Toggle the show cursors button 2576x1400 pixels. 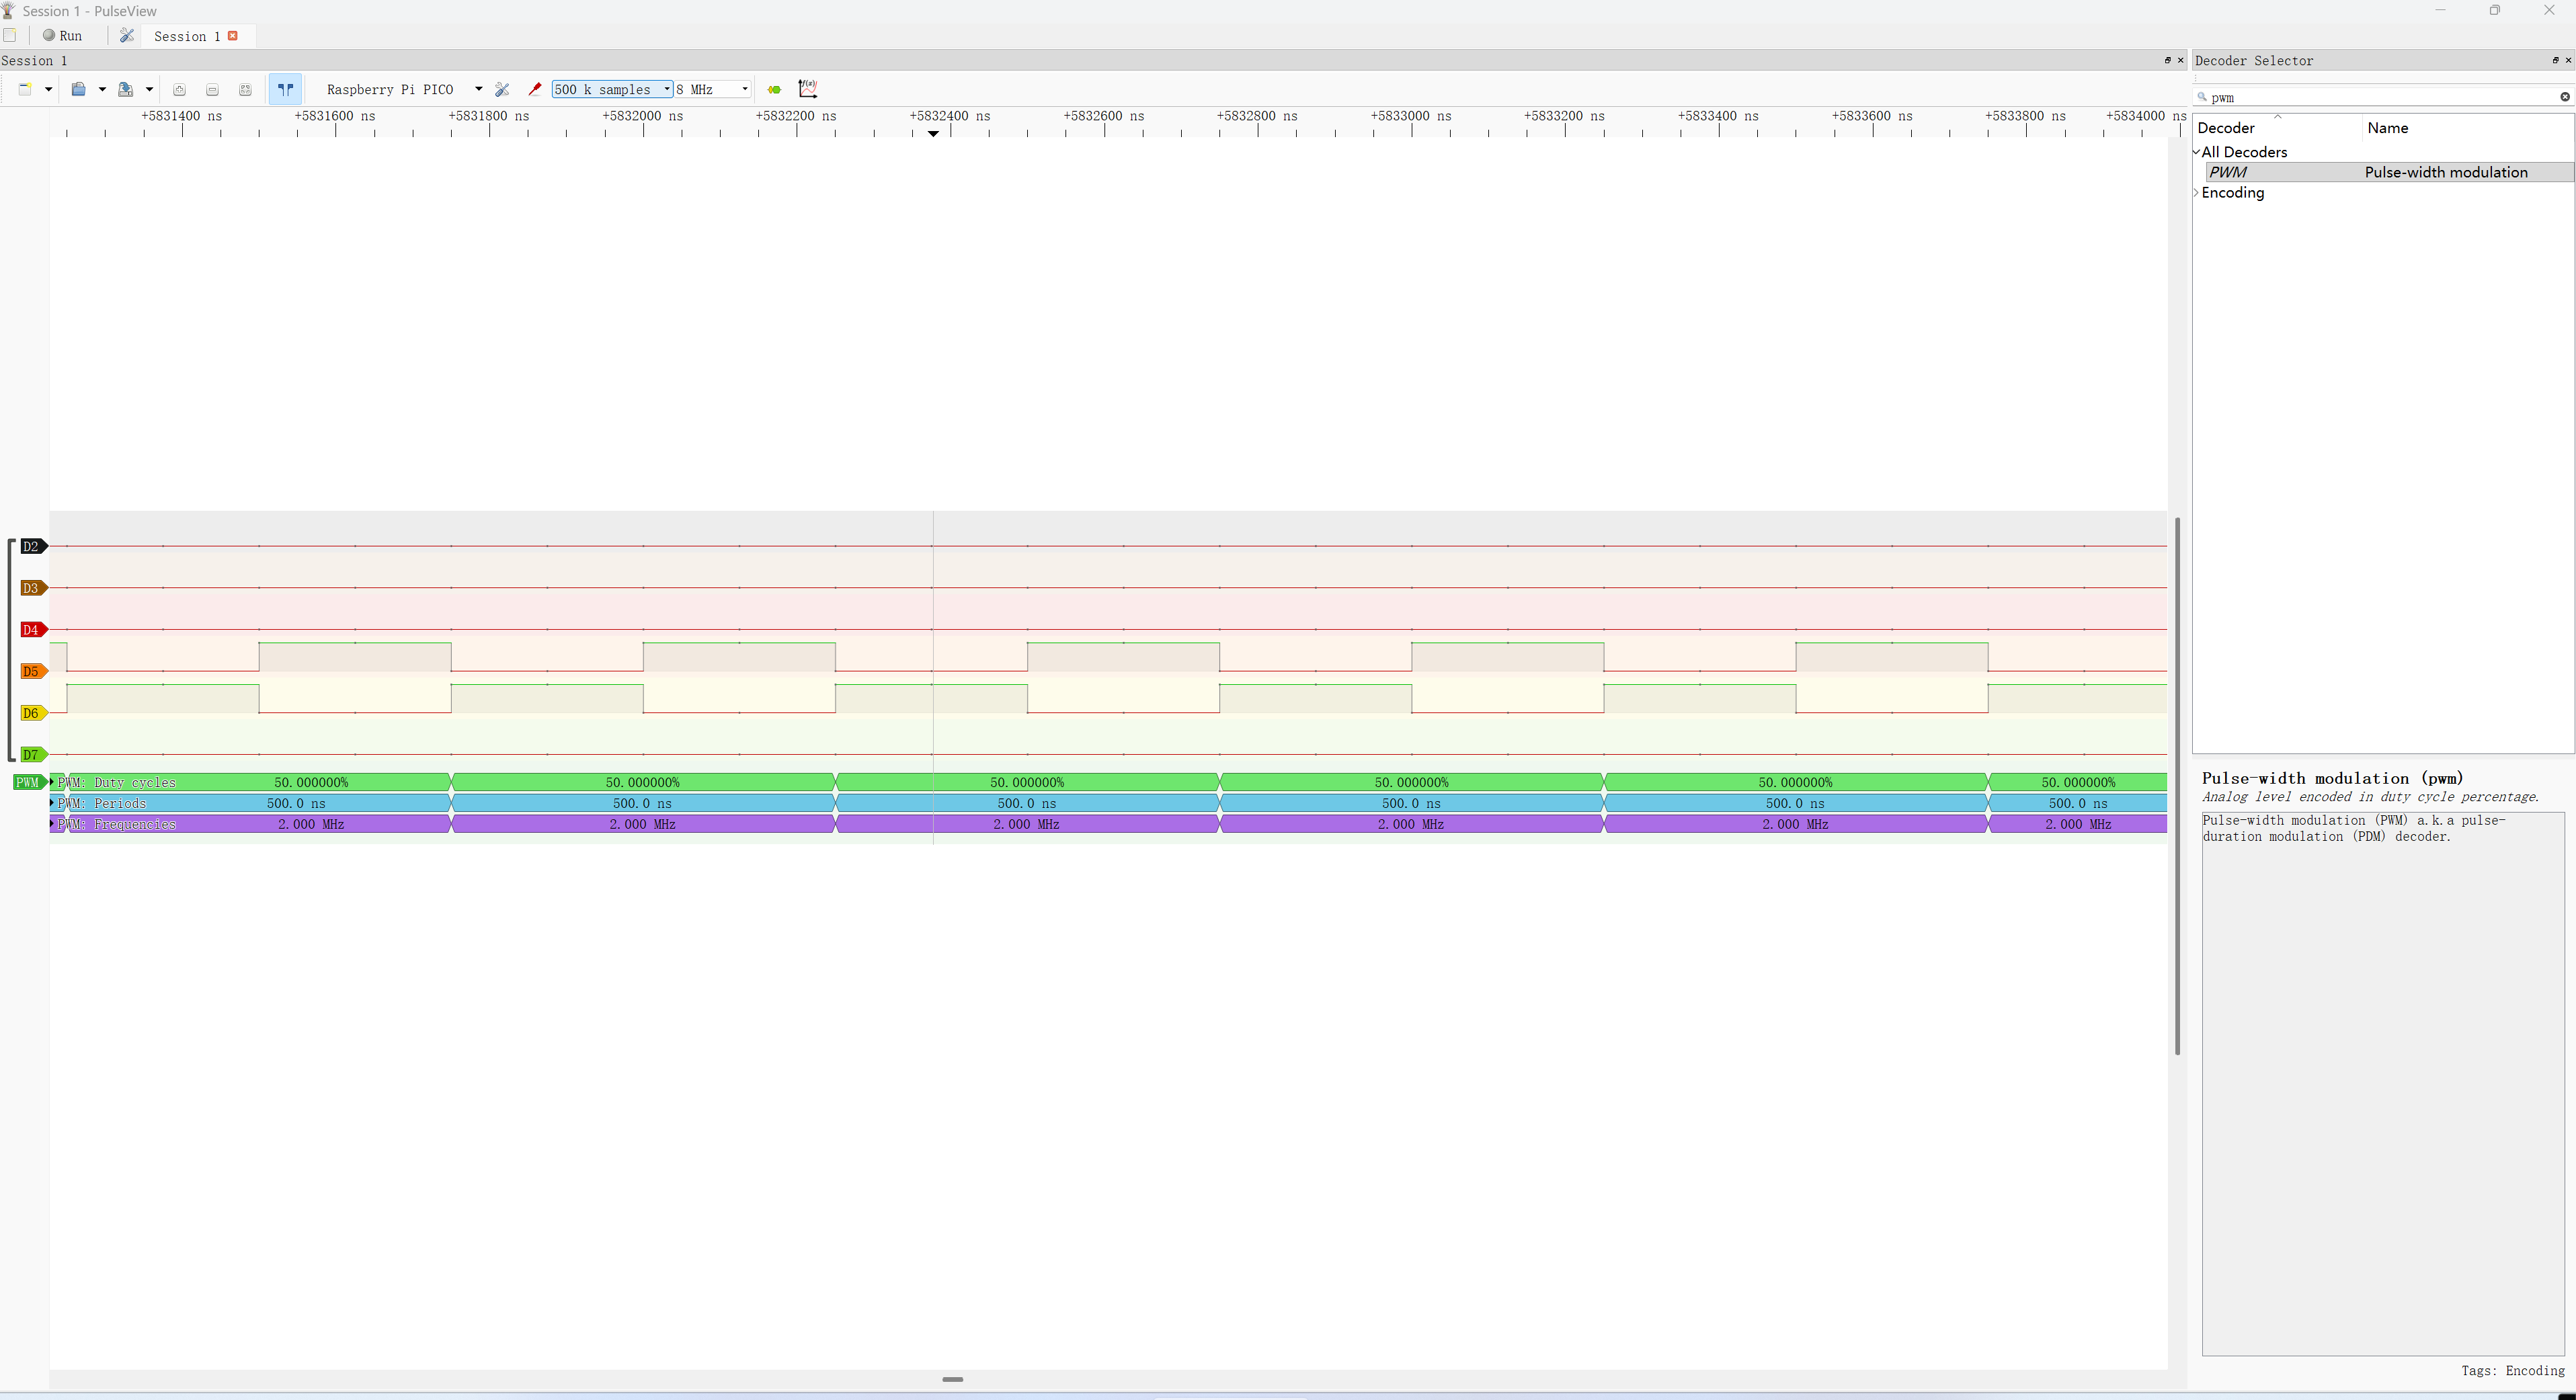click(x=285, y=89)
